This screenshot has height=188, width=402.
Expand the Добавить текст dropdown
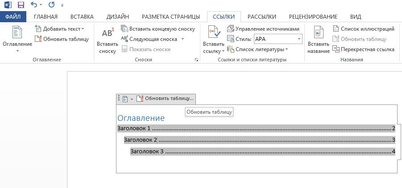coord(83,29)
